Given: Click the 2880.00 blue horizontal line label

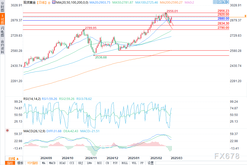Looking at the screenshot, I should pos(223,19).
